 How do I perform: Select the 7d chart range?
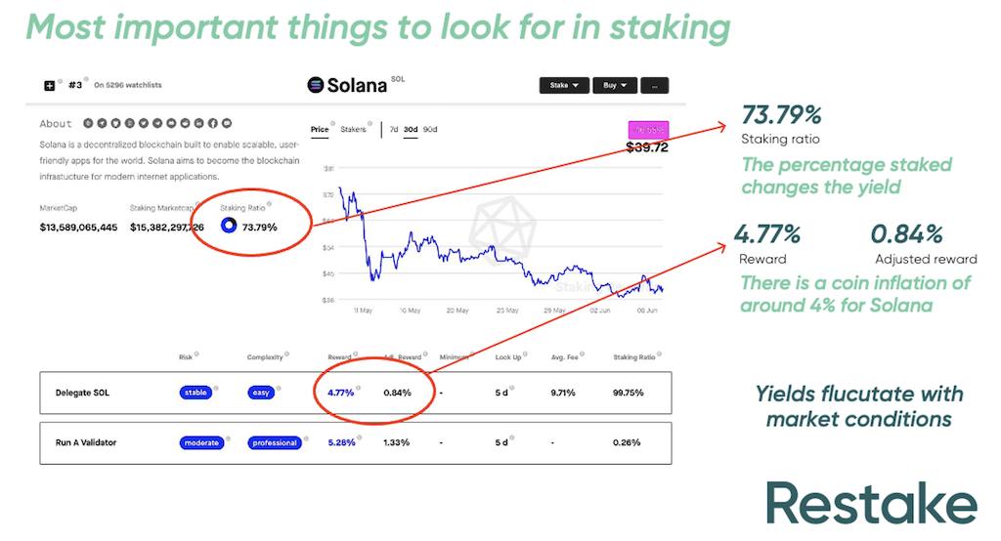393,129
